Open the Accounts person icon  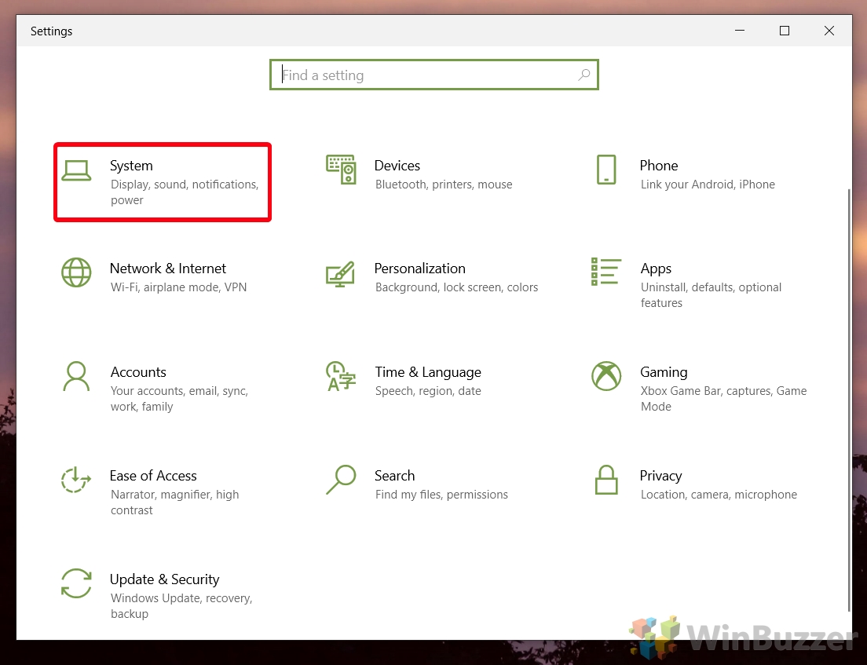pos(76,376)
